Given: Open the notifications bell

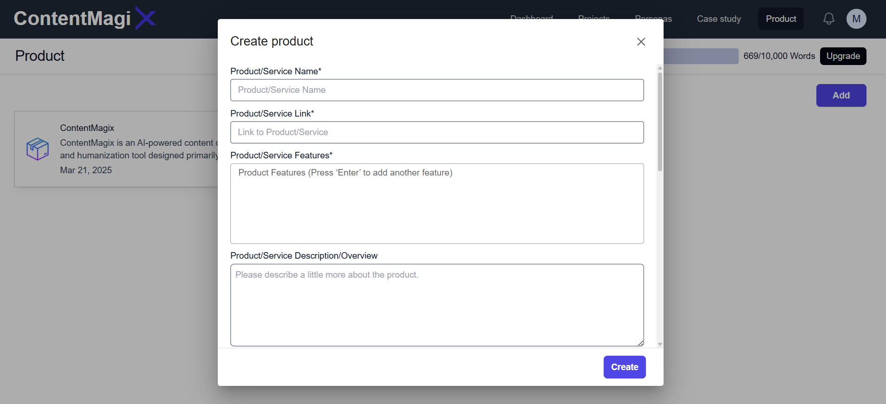Looking at the screenshot, I should (828, 19).
